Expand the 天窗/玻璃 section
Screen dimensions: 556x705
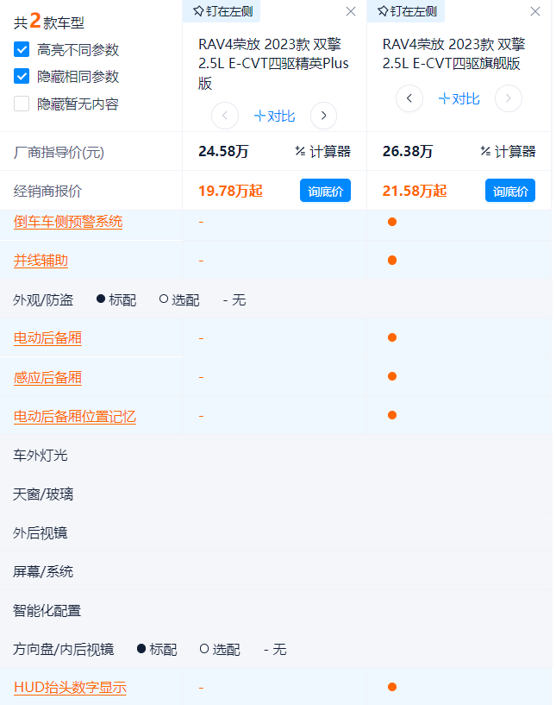(x=43, y=494)
